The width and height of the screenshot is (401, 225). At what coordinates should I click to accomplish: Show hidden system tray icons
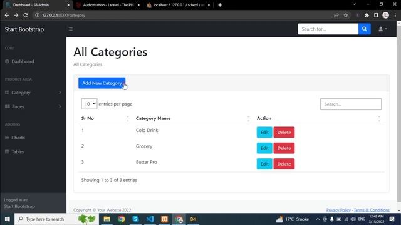(x=318, y=219)
